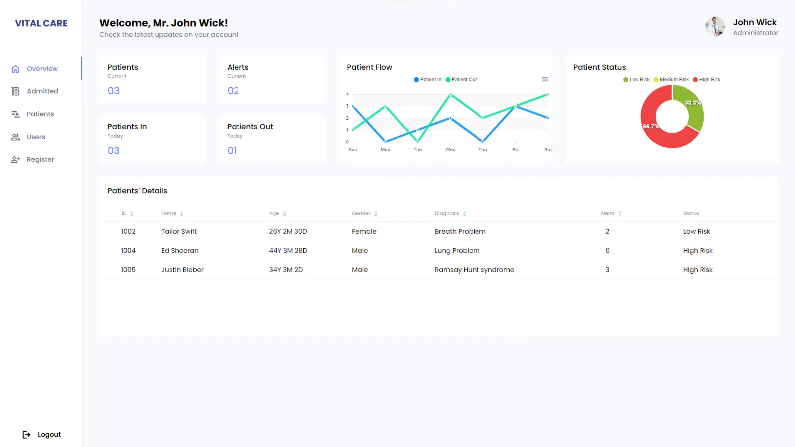Click the Low Risk status cell
The height and width of the screenshot is (447, 795).
697,232
